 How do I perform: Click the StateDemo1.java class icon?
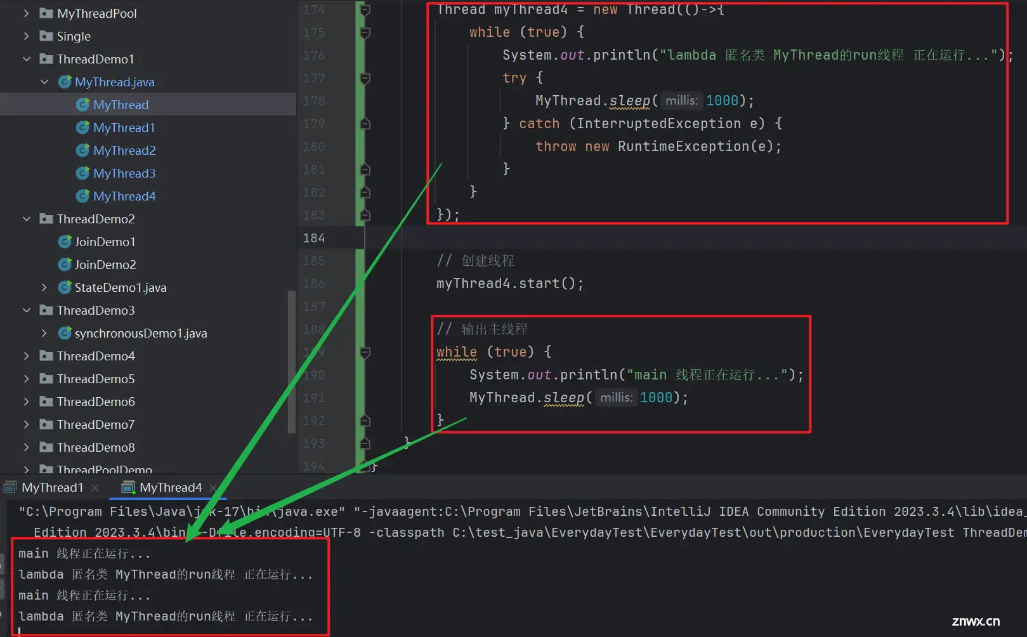(x=64, y=287)
